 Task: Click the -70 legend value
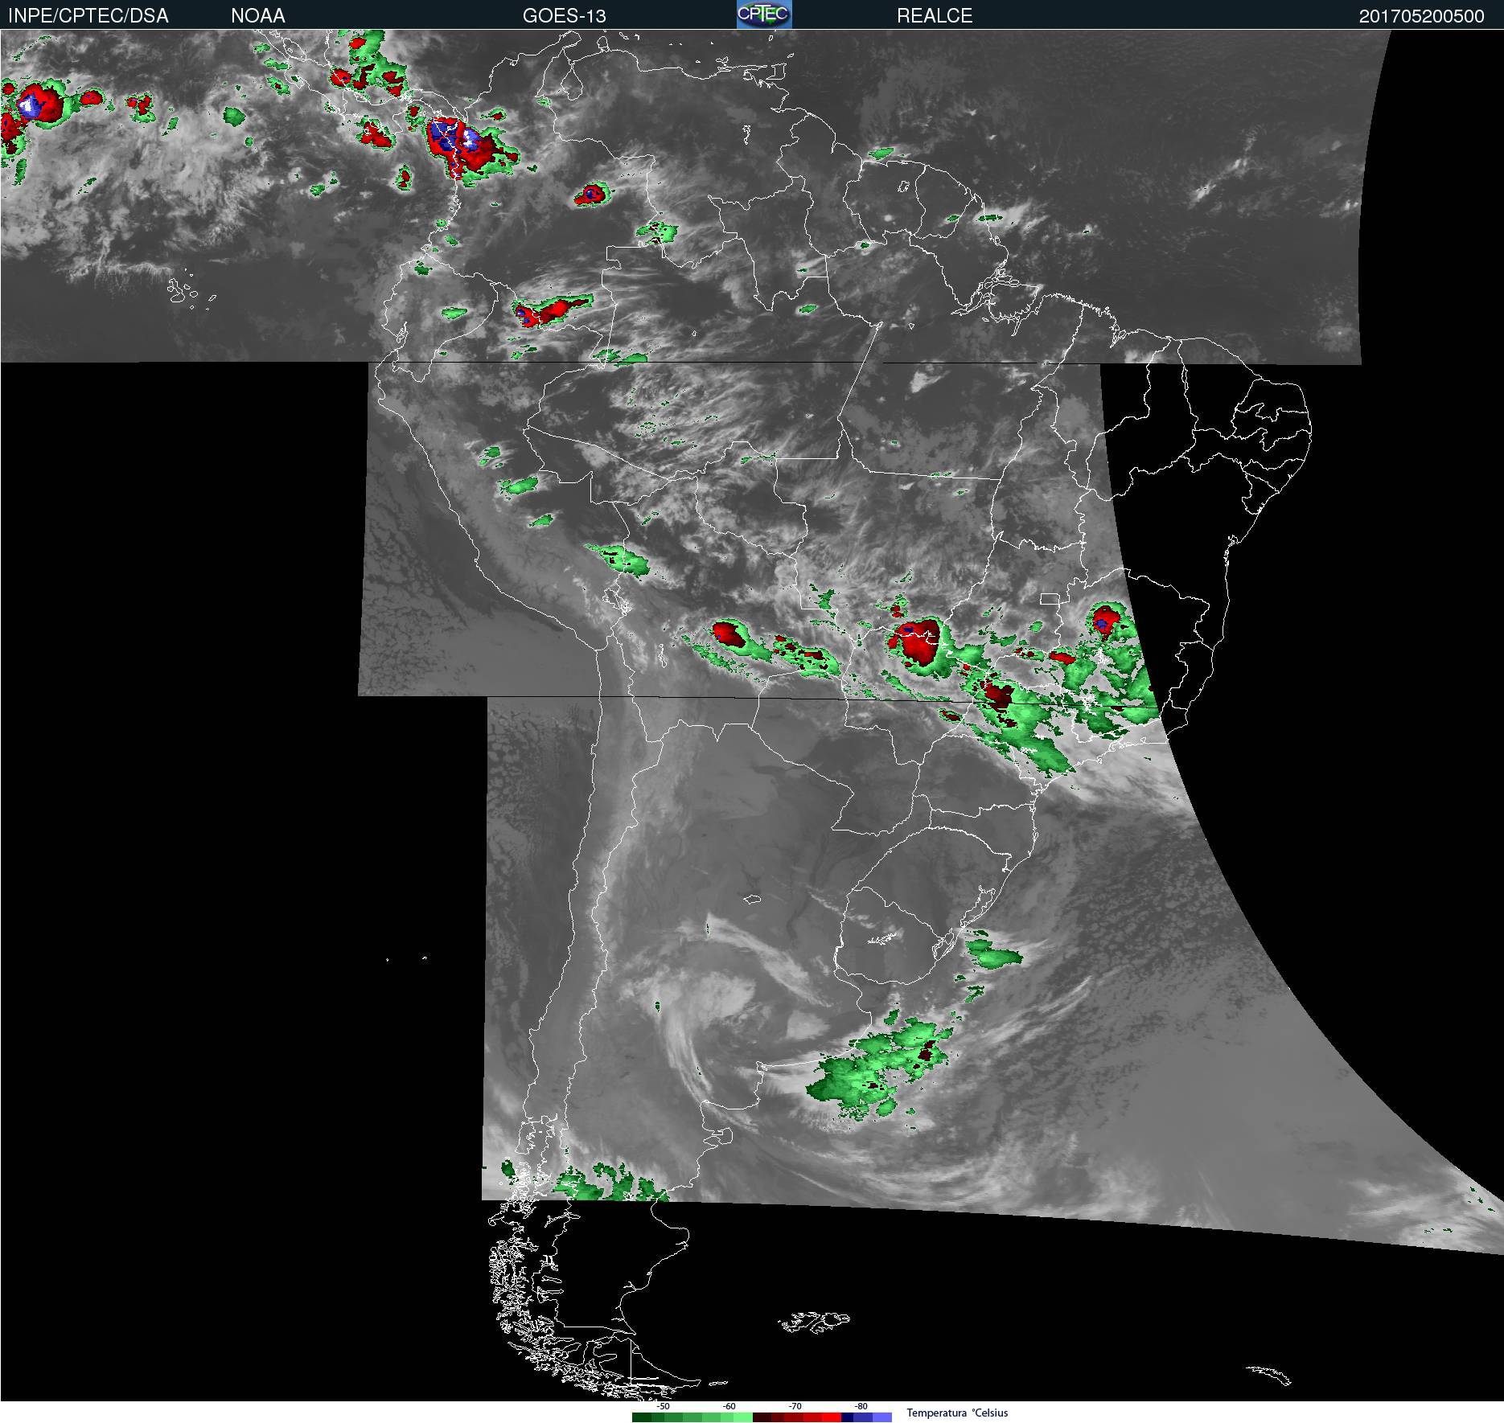coord(795,1406)
